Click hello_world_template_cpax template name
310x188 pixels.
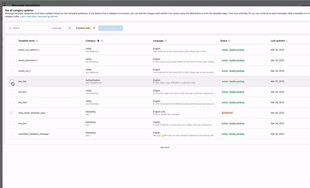tap(32, 113)
